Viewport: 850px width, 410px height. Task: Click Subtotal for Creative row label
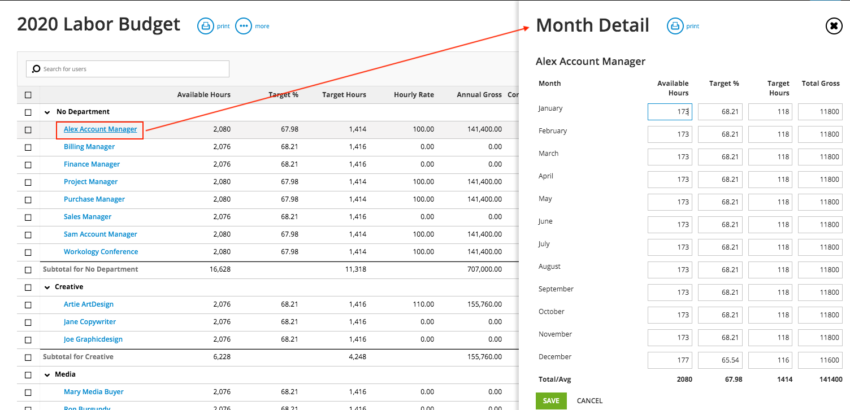78,357
